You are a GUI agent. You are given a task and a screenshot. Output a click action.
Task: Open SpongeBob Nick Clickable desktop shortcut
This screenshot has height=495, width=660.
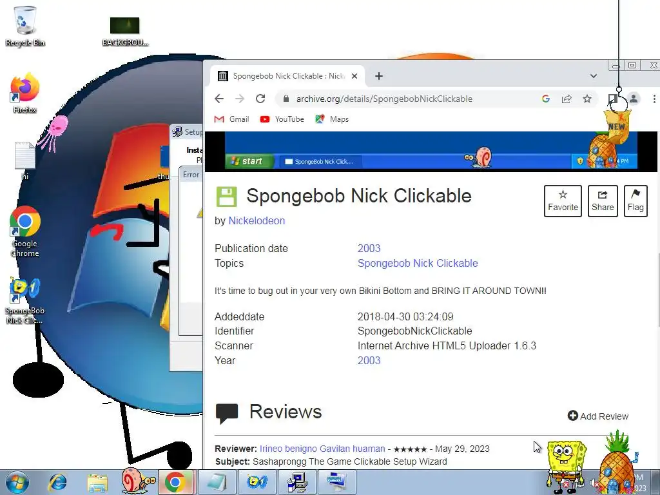[x=25, y=300]
